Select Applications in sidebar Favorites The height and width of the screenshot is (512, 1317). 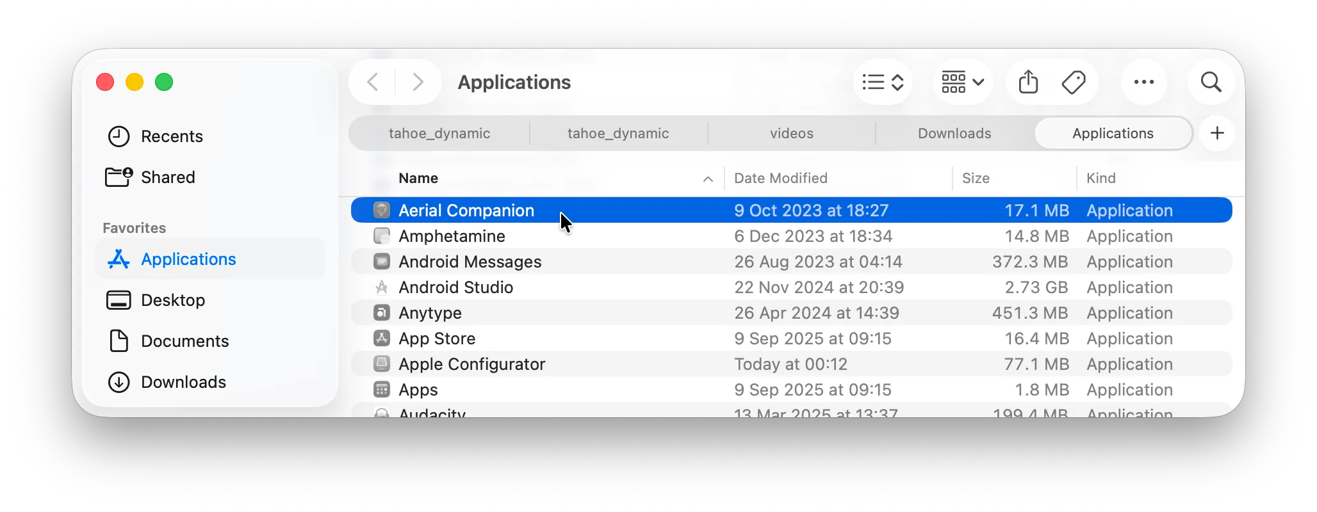click(210, 259)
